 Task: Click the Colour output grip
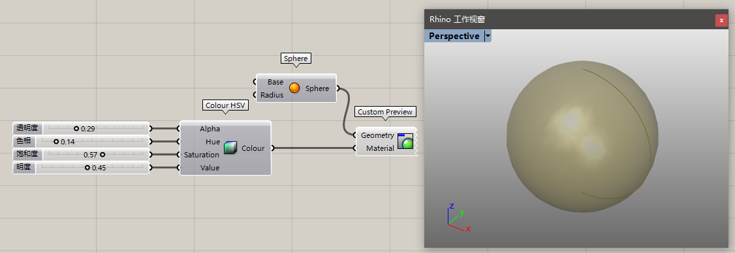[273, 148]
